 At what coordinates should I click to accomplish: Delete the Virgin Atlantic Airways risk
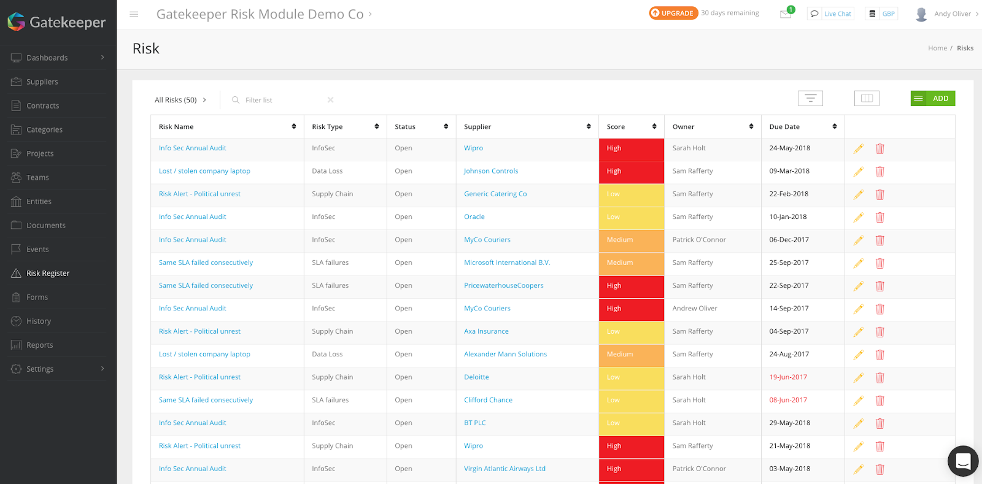pyautogui.click(x=880, y=469)
